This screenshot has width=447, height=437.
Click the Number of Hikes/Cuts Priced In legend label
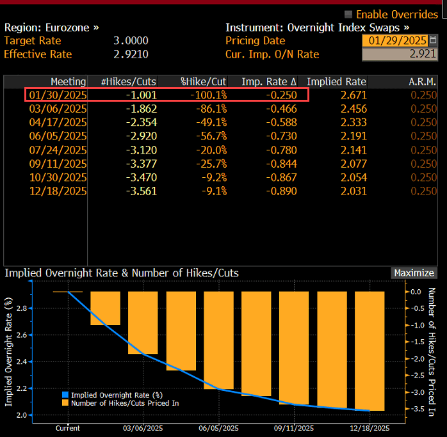(x=125, y=403)
